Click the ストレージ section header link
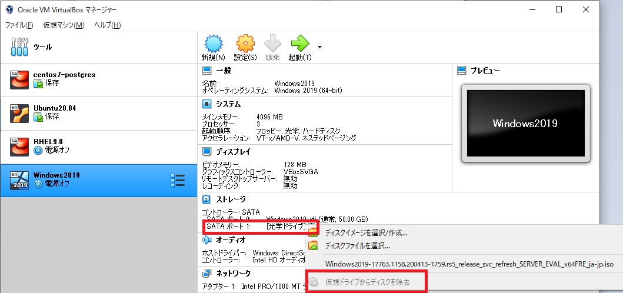This screenshot has height=293, width=623. pos(231,199)
